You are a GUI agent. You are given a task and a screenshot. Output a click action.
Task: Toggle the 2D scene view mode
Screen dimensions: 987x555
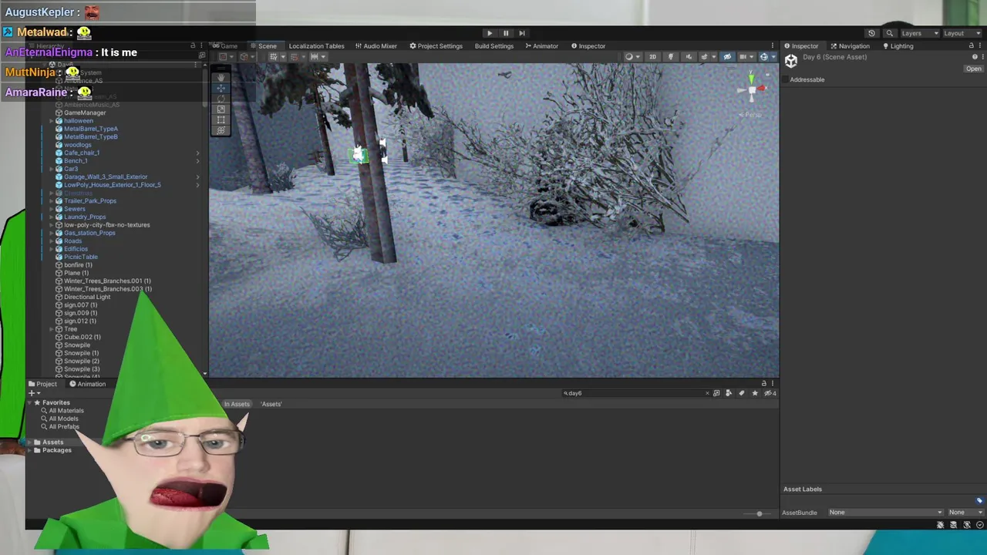652,56
